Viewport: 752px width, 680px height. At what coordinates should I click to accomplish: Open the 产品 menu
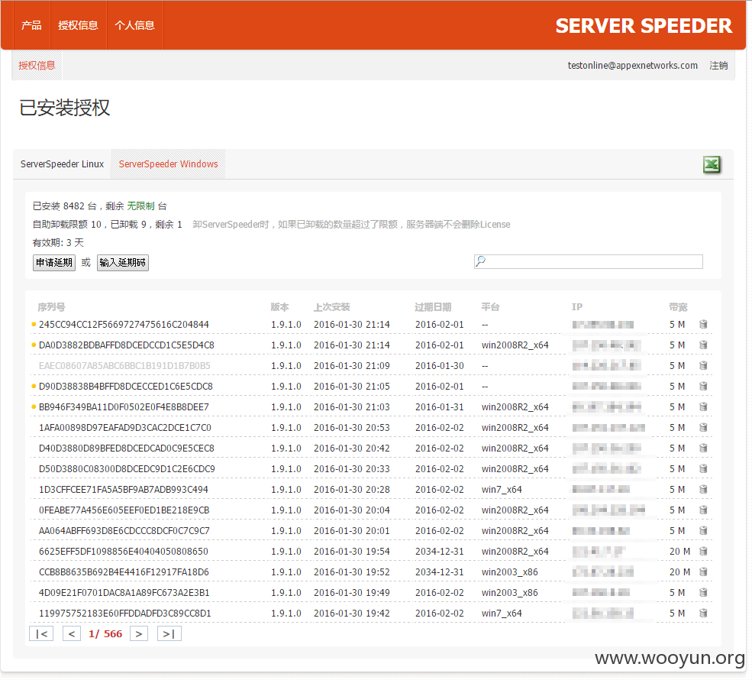pyautogui.click(x=31, y=25)
